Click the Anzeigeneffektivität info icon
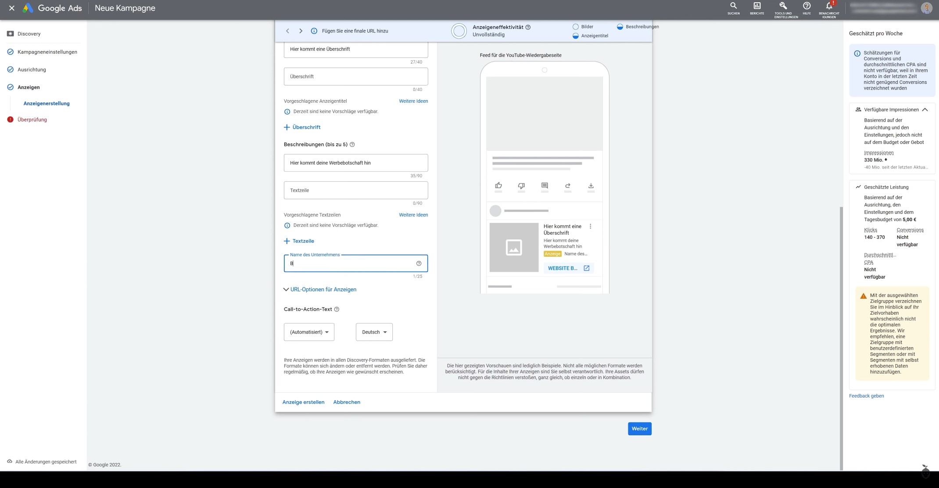The image size is (939, 488). 528,27
